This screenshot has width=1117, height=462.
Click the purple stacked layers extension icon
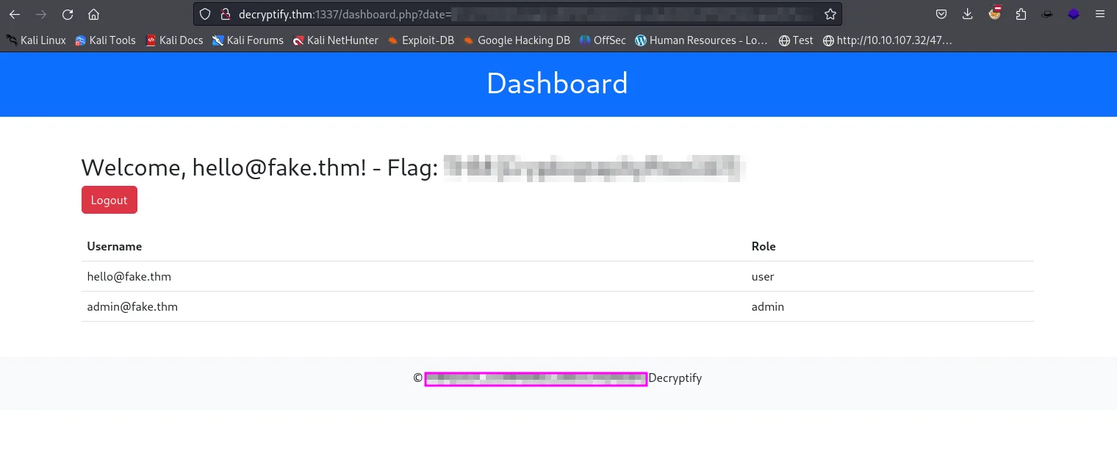tap(1074, 14)
